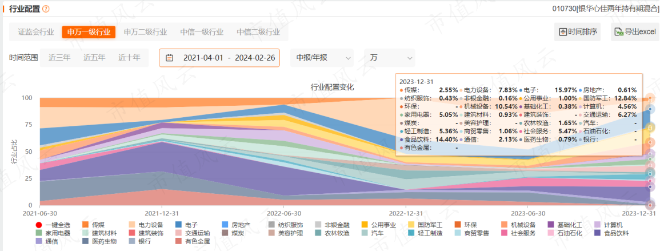This screenshot has width=660, height=251.
Task: Toggle 公用事业 legend entry
Action: coord(378,225)
